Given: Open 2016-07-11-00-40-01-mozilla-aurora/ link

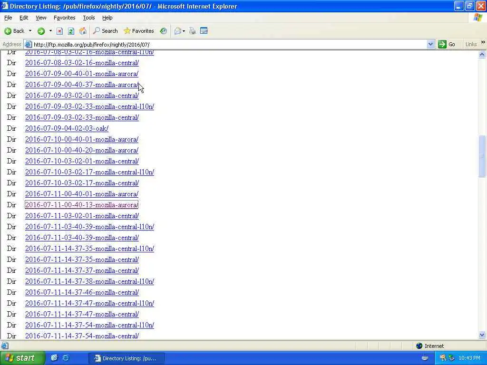Looking at the screenshot, I should point(82,194).
